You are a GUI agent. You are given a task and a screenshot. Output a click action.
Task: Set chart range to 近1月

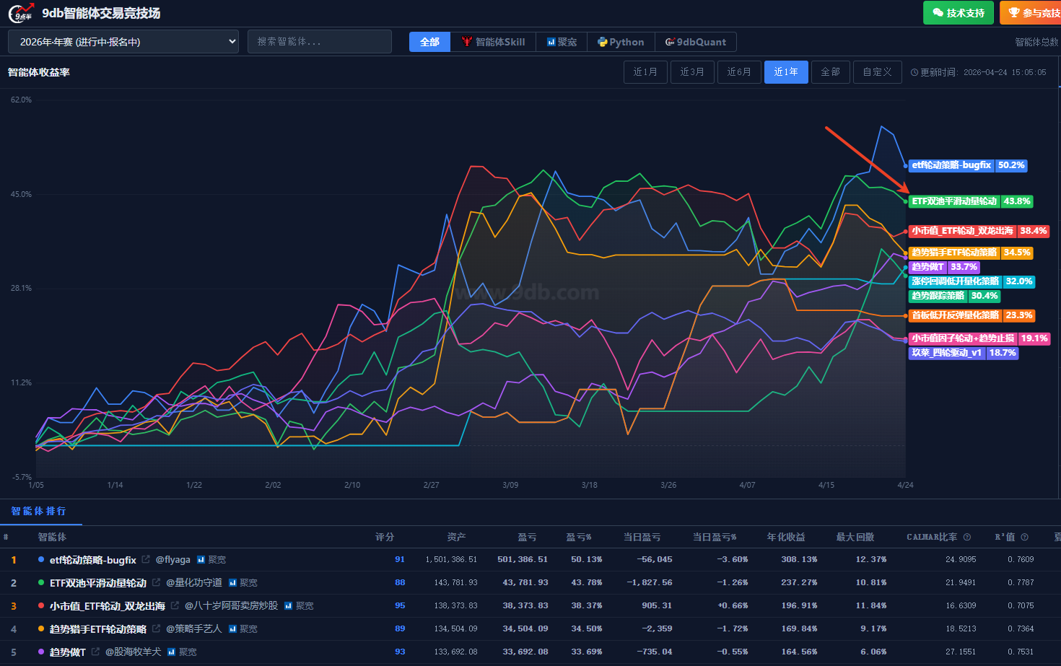click(645, 72)
